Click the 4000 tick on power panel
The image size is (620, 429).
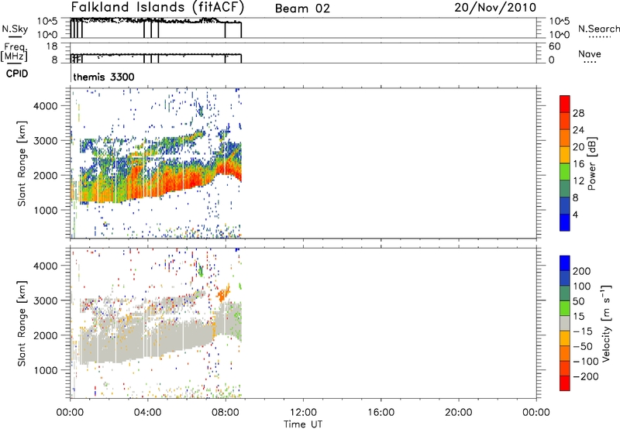coord(46,106)
